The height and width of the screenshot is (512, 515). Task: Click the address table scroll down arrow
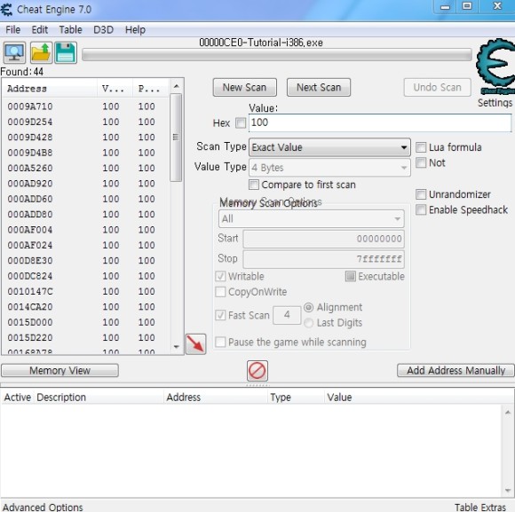point(508,491)
